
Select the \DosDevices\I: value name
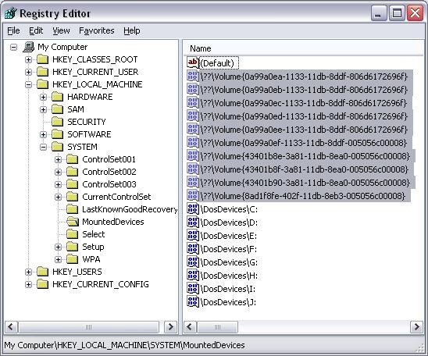[228, 289]
